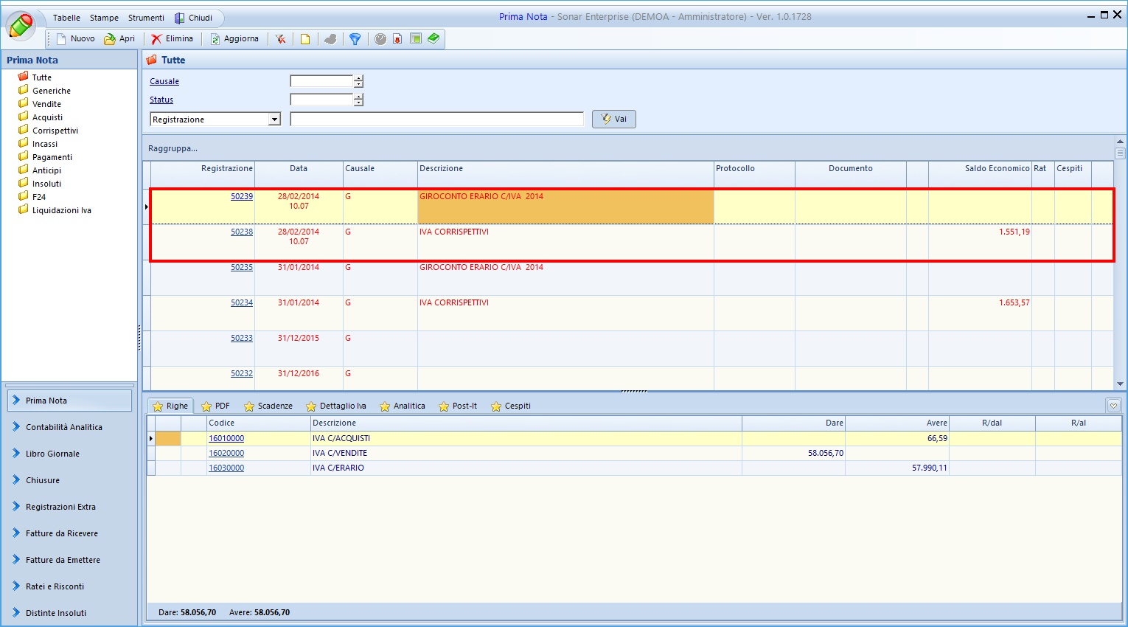This screenshot has height=627, width=1128.
Task: Refresh the list with Aggiorna
Action: tap(234, 39)
